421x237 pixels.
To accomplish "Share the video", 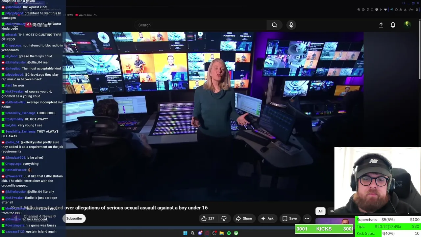I will pos(244,219).
